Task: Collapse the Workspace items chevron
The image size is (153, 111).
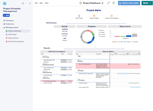Action: pyautogui.click(x=2, y=27)
